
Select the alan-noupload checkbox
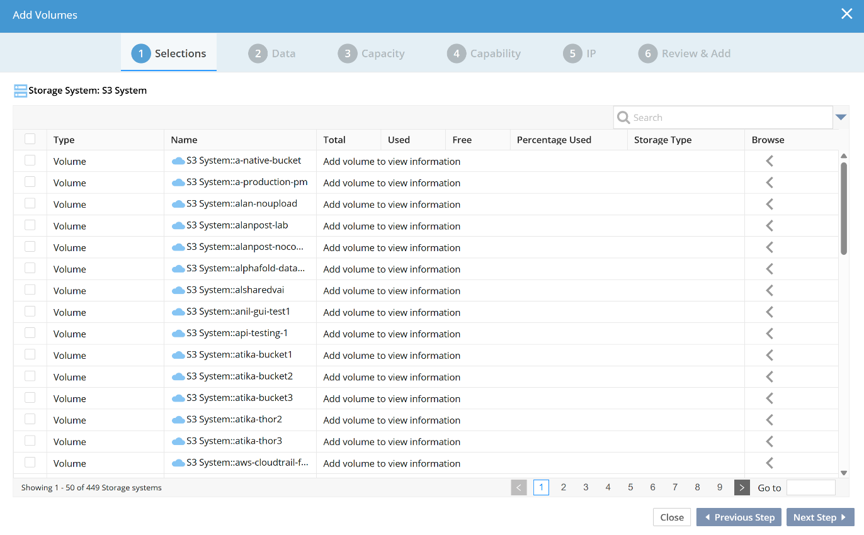tap(30, 203)
